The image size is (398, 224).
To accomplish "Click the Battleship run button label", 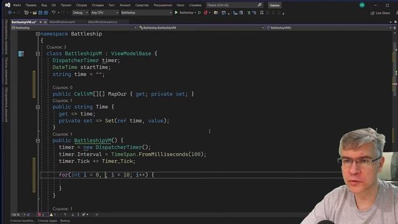I will [187, 12].
